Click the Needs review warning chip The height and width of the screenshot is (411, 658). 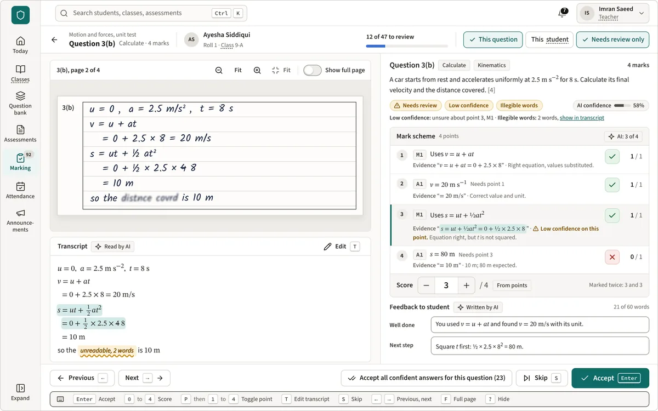coord(415,105)
